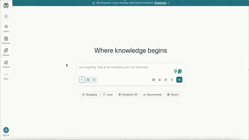Click the green lightbulb extension icon
249x140 pixels.
176,71
